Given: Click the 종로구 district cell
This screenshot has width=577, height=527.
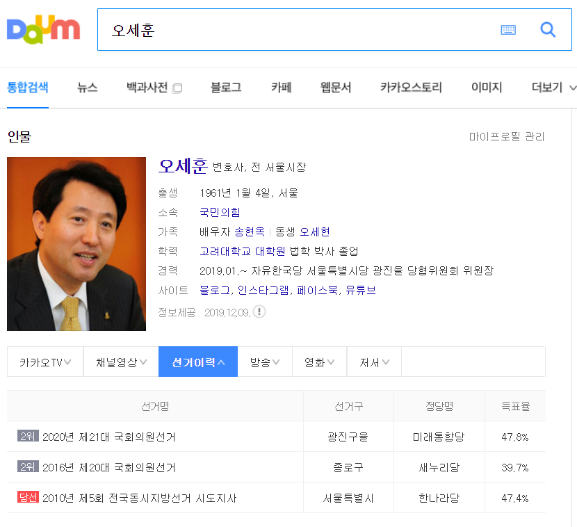Looking at the screenshot, I should (x=348, y=467).
